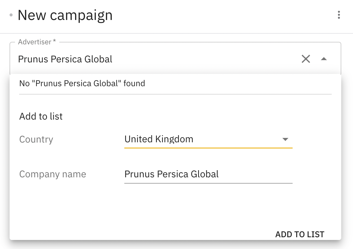Click the "Add to list" section heading

41,117
